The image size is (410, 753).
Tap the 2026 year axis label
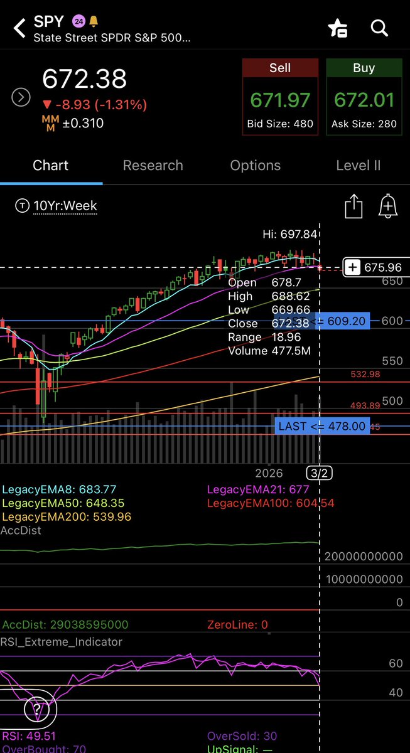click(x=269, y=473)
